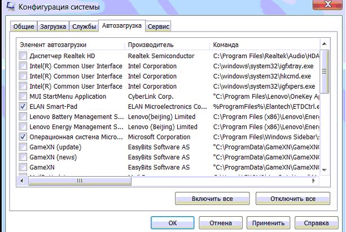This screenshot has height=232, width=346.
Task: Click the Отмена button
Action: tap(221, 223)
